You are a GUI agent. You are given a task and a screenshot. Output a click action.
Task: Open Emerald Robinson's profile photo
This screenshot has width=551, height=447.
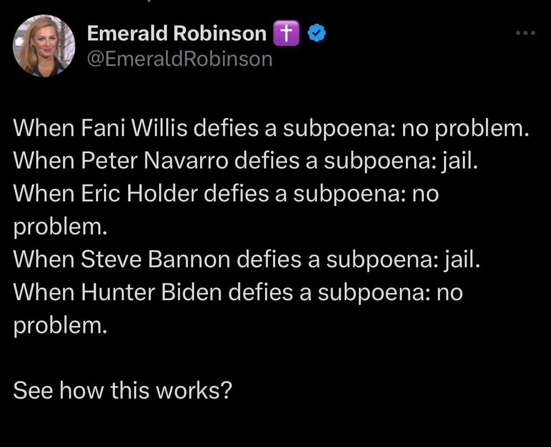[44, 45]
